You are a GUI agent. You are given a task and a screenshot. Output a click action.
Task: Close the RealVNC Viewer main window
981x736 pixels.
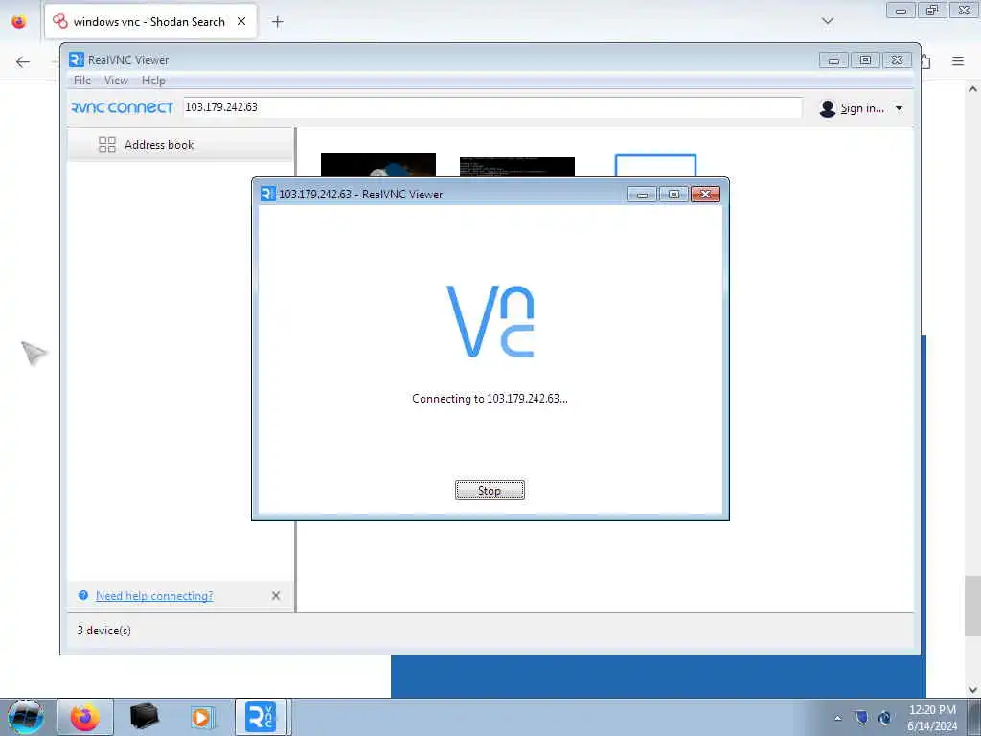[x=897, y=60]
